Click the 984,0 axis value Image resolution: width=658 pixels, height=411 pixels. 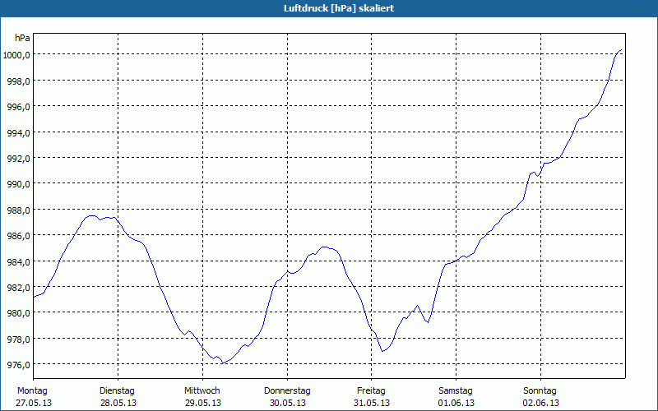(x=18, y=262)
